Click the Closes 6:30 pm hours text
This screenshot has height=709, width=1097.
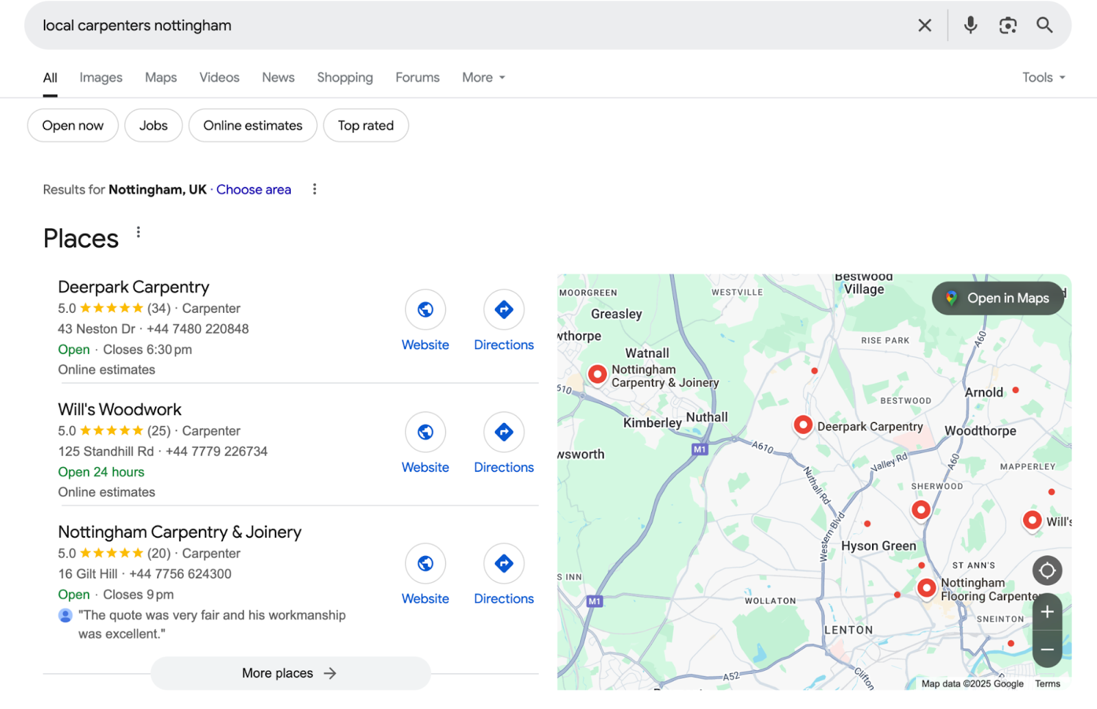(x=147, y=350)
